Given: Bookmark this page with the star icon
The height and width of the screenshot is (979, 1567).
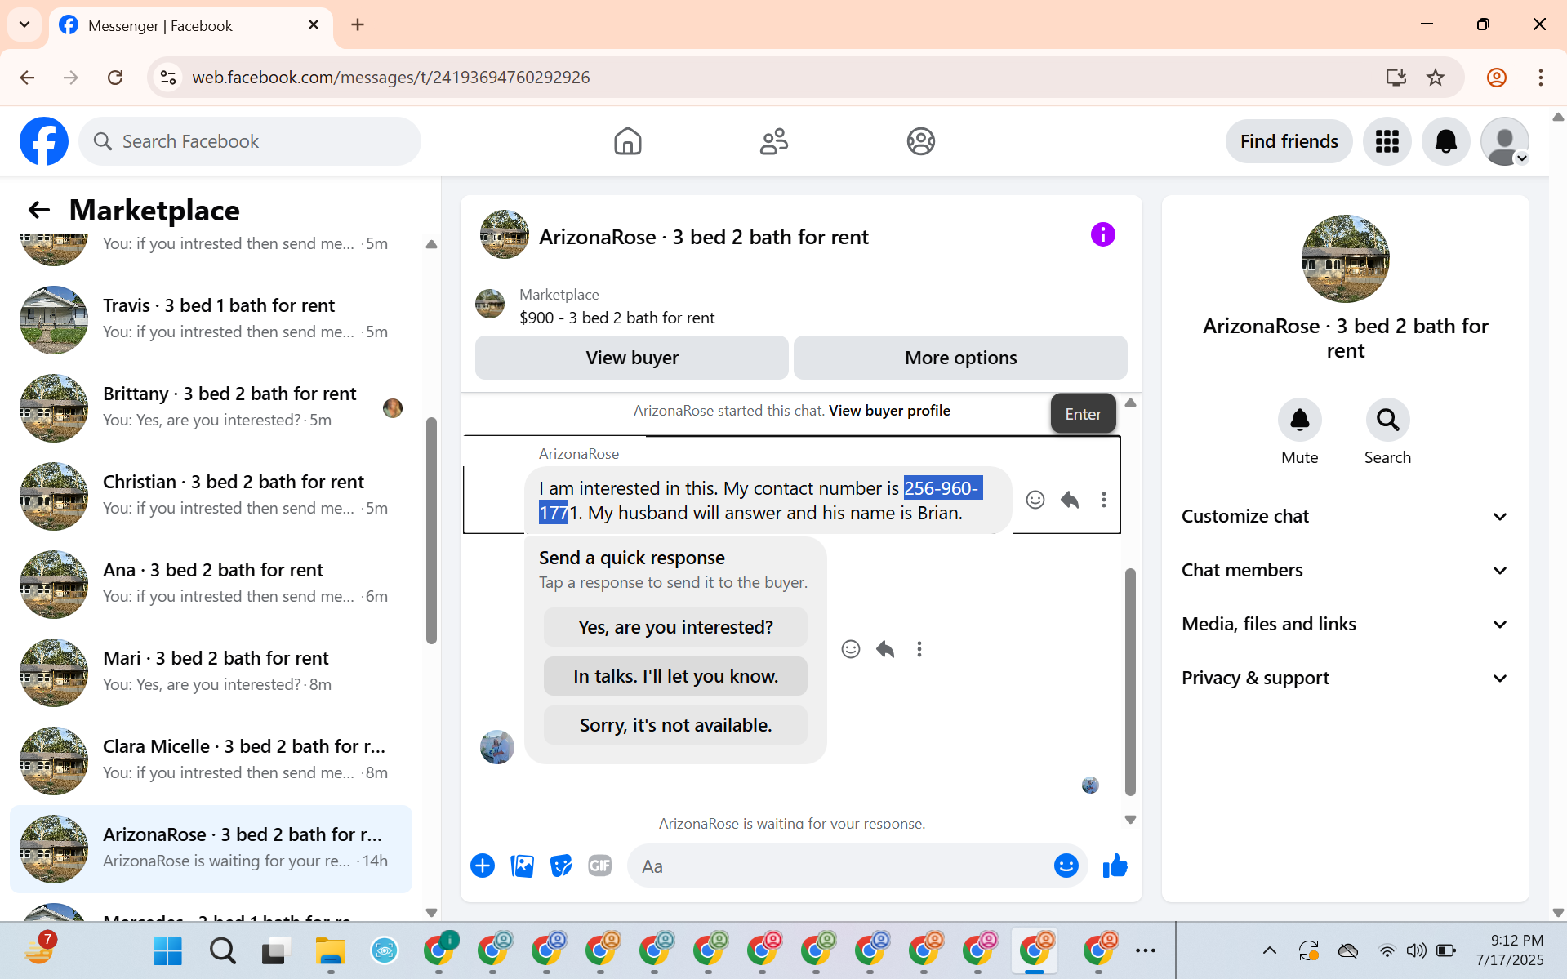Looking at the screenshot, I should tap(1436, 78).
